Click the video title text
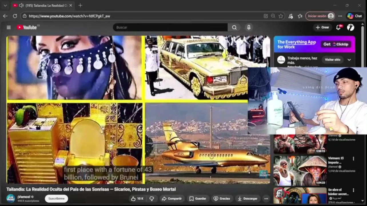 click(91, 189)
